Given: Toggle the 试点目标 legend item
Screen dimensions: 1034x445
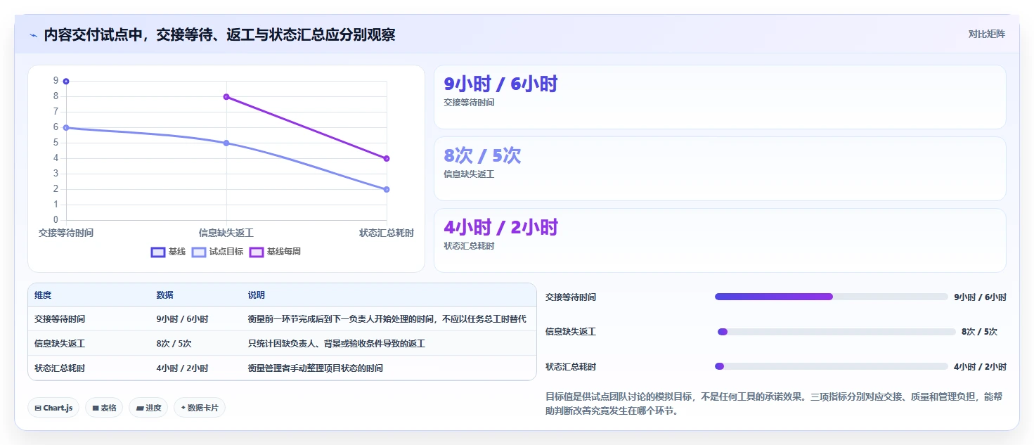Looking at the screenshot, I should tap(217, 252).
